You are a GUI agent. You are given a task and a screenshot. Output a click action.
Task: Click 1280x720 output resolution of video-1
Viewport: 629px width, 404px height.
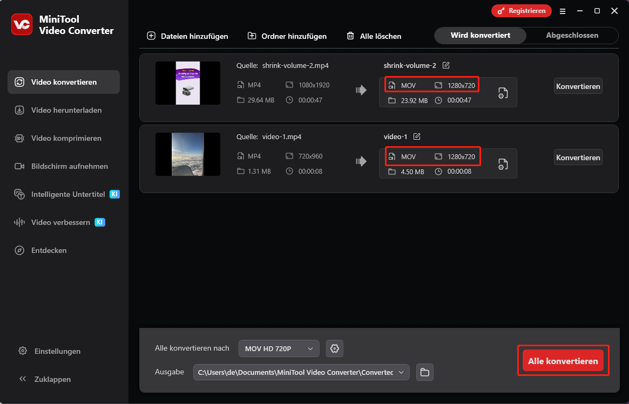click(x=461, y=157)
